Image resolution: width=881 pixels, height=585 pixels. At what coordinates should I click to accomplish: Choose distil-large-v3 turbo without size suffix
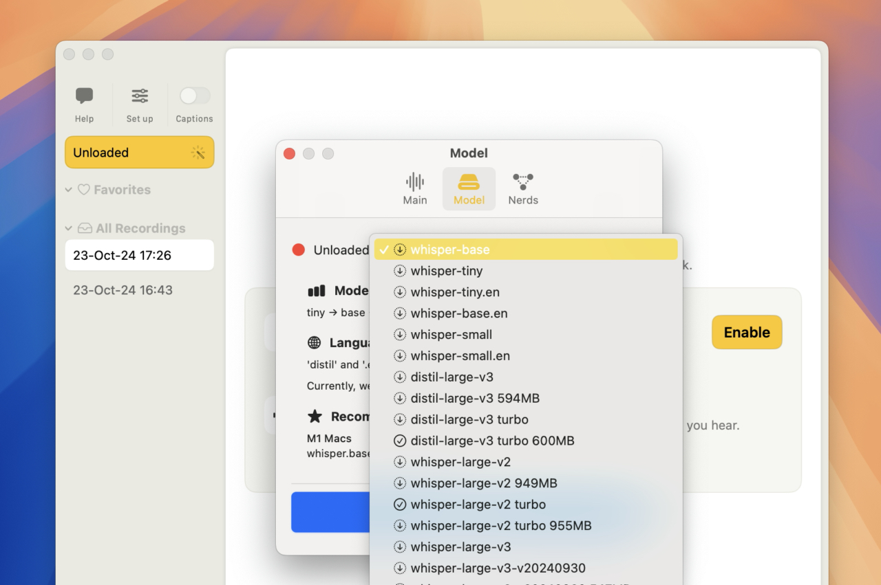tap(526, 420)
